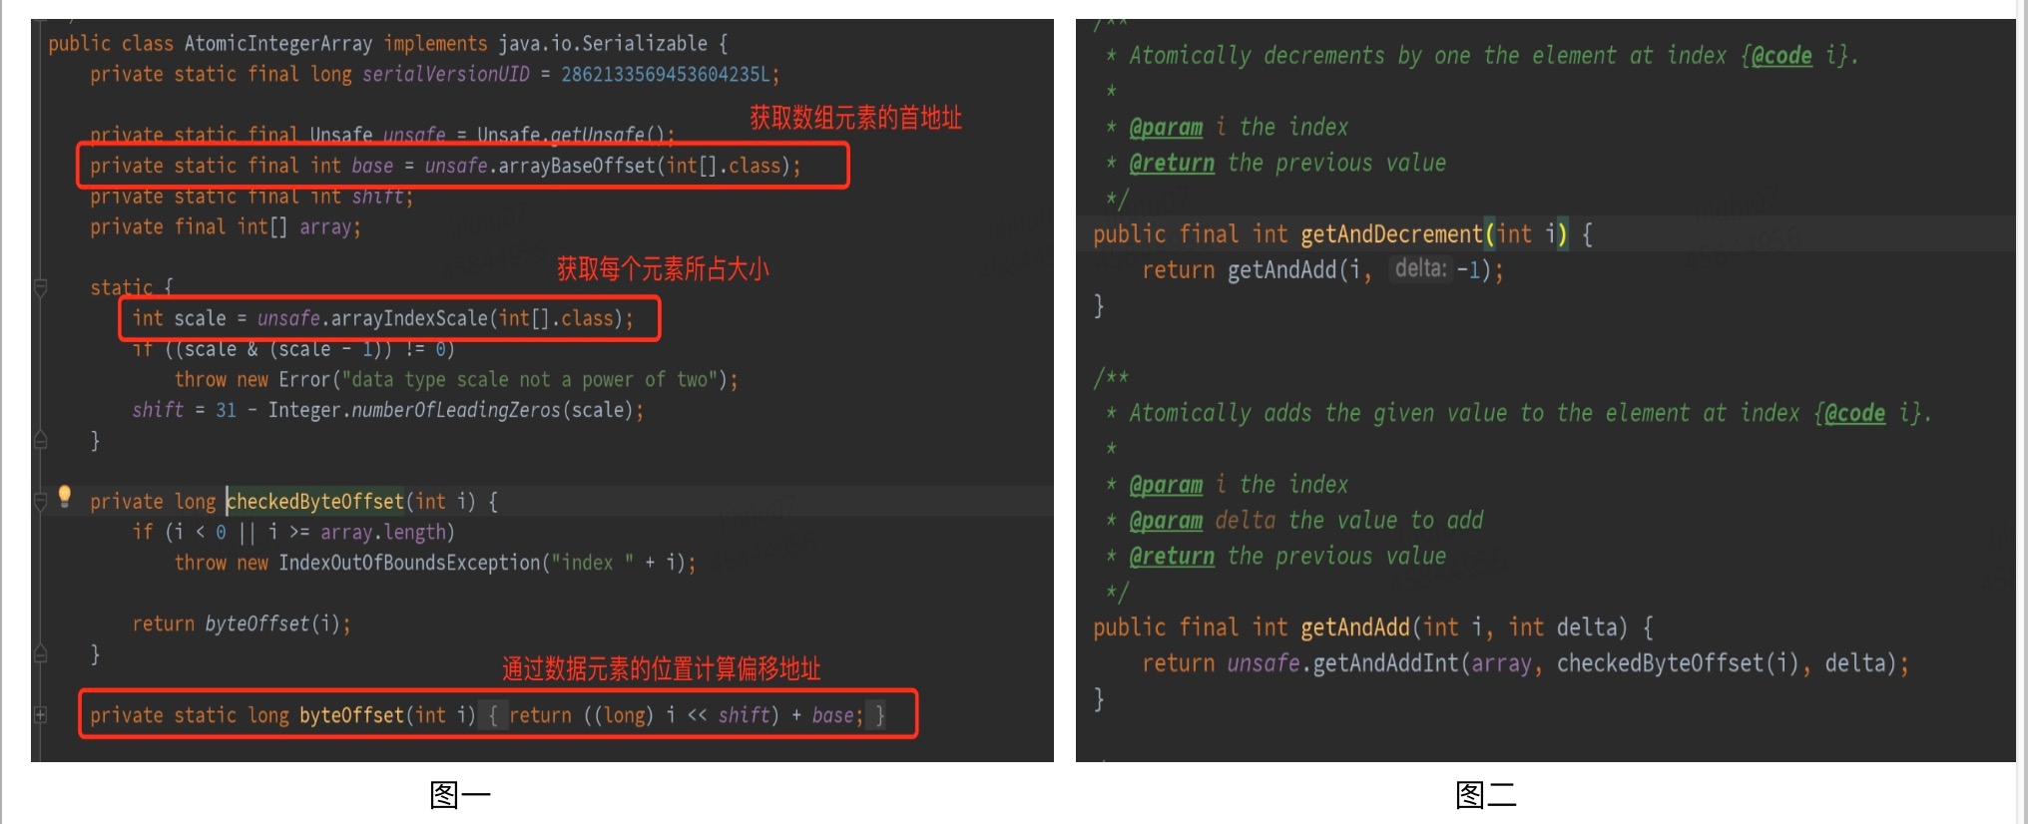This screenshot has height=824, width=2028.
Task: Click the @code link in decrement comment
Action: click(x=1781, y=56)
